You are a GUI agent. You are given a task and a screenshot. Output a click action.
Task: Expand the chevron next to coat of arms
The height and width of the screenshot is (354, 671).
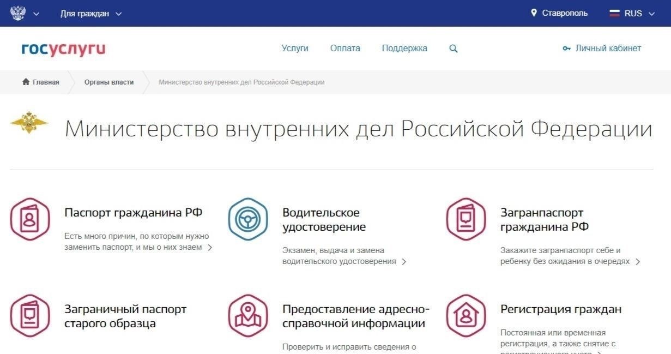37,14
